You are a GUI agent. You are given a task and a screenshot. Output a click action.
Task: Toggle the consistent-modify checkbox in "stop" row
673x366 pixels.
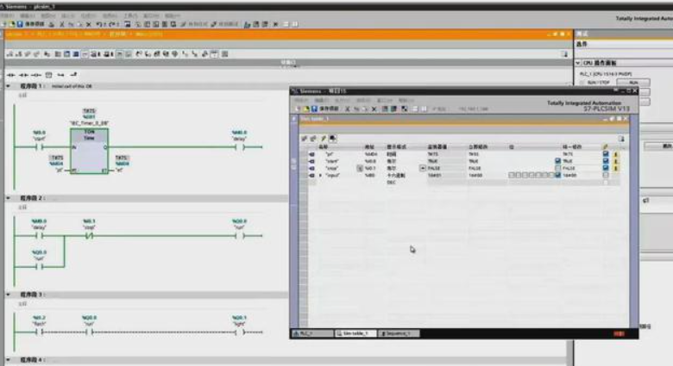[606, 169]
